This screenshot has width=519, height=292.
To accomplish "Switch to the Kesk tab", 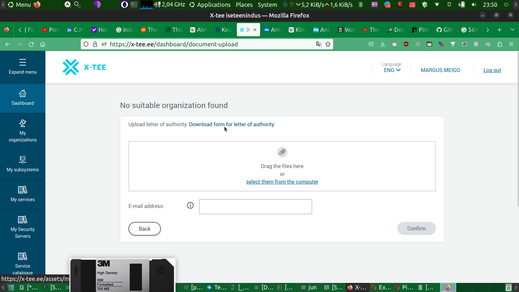I will pos(223,30).
